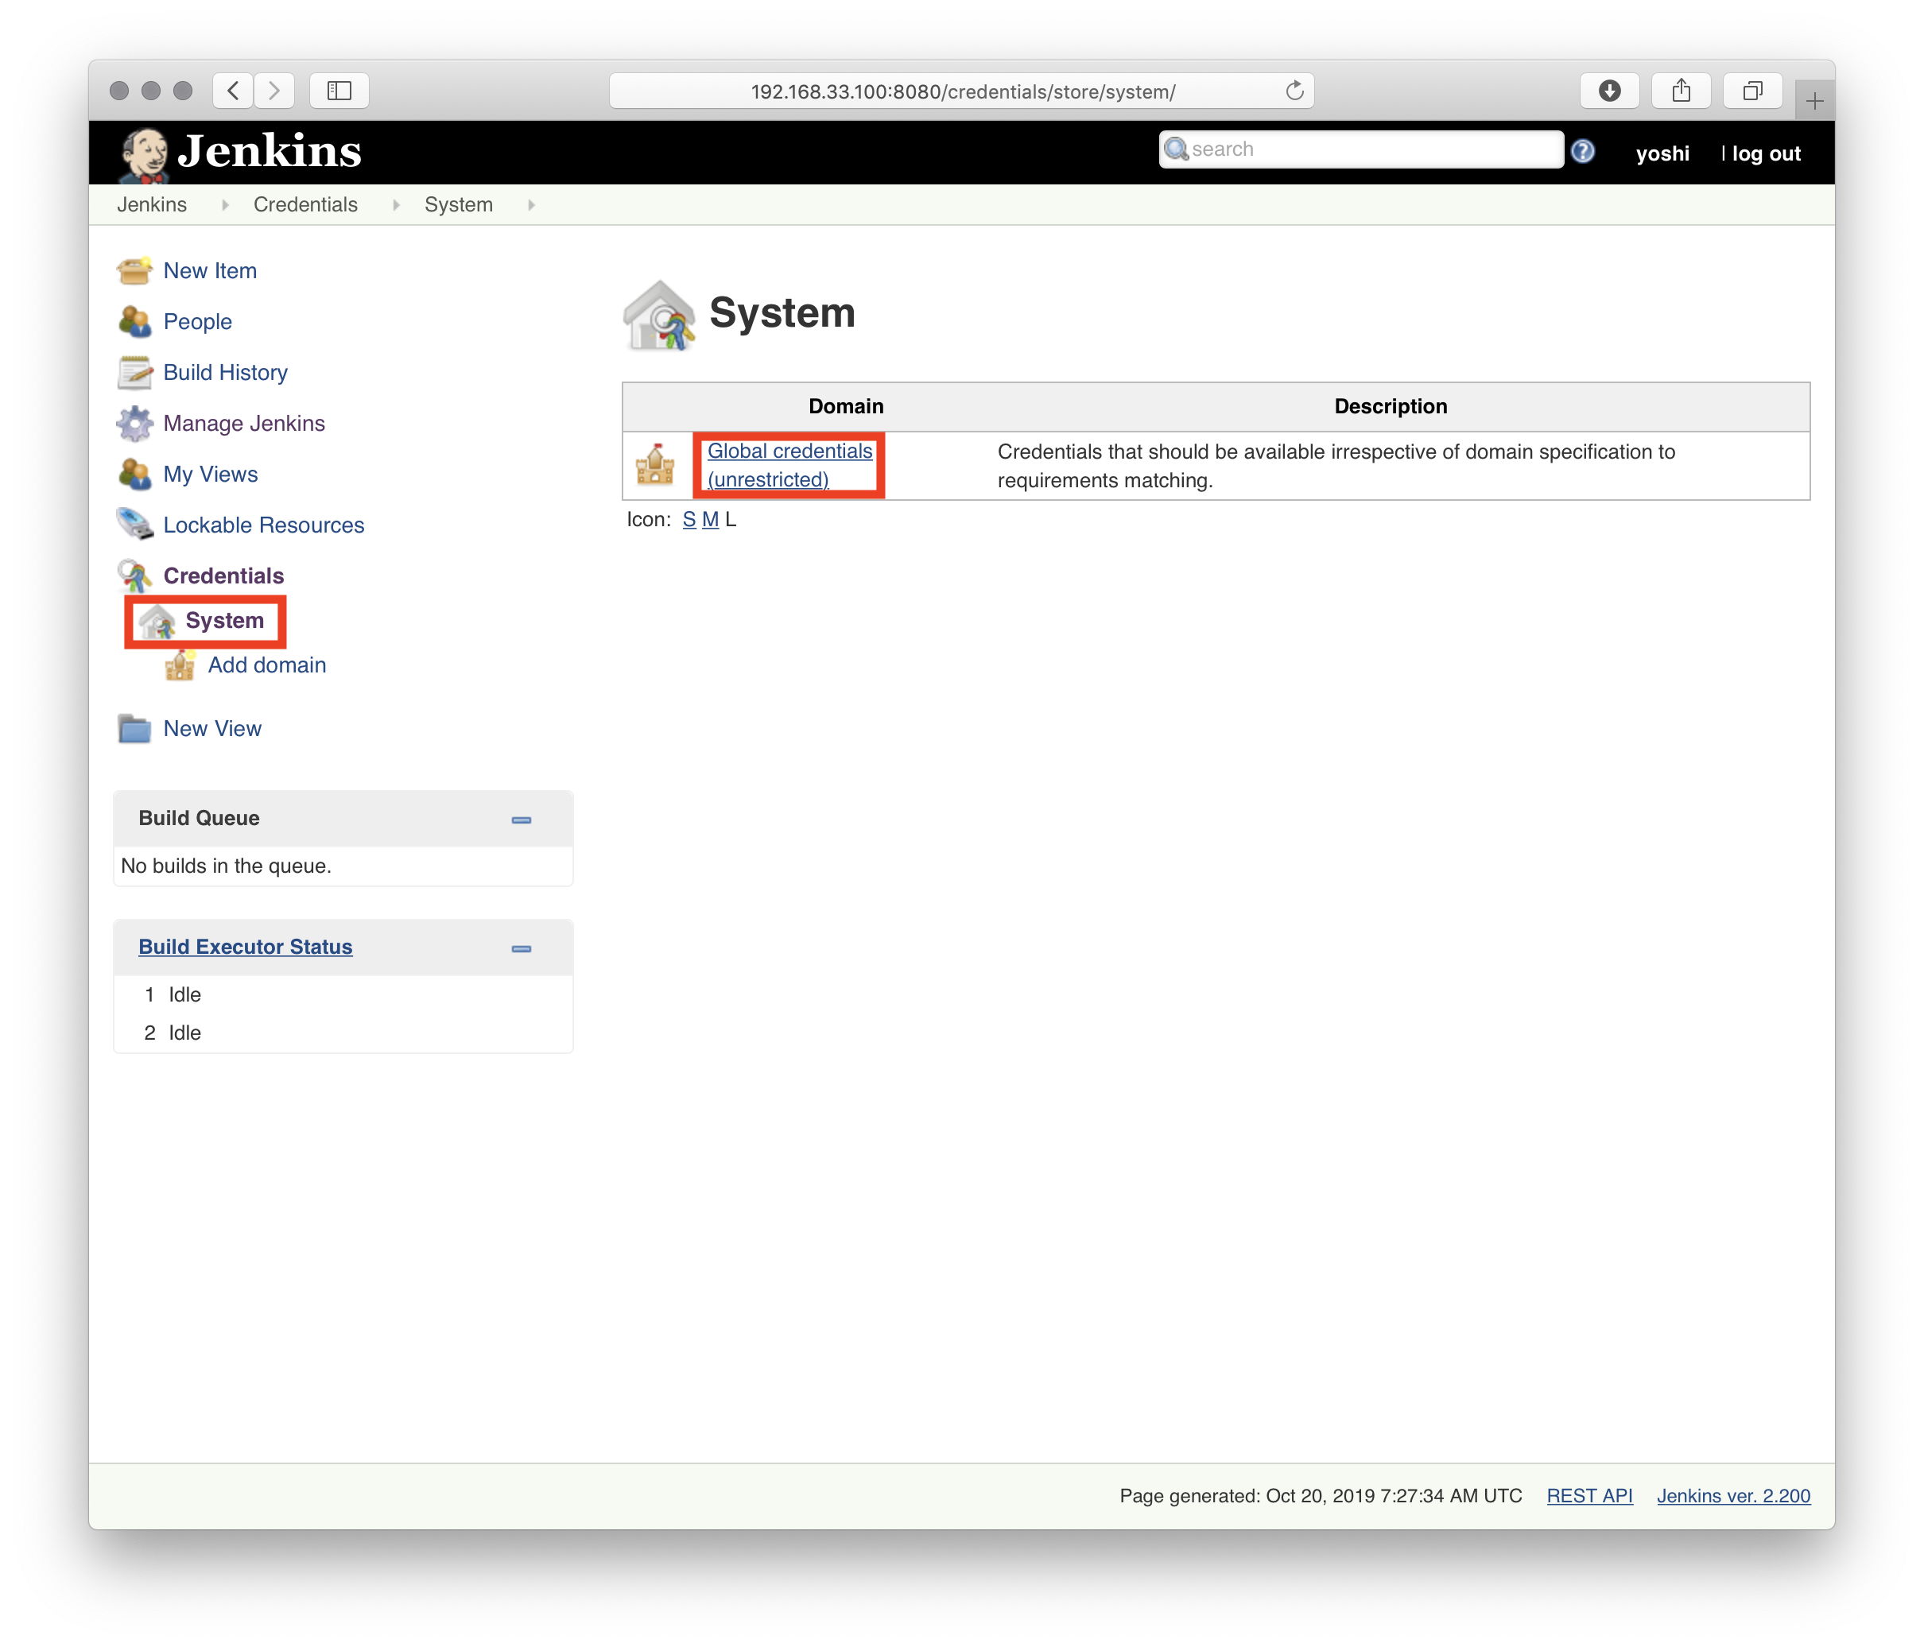The height and width of the screenshot is (1647, 1924).
Task: Expand the arrow after System breadcrumb
Action: coord(531,205)
